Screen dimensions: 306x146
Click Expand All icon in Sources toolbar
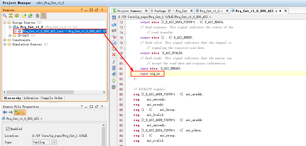click(17, 16)
